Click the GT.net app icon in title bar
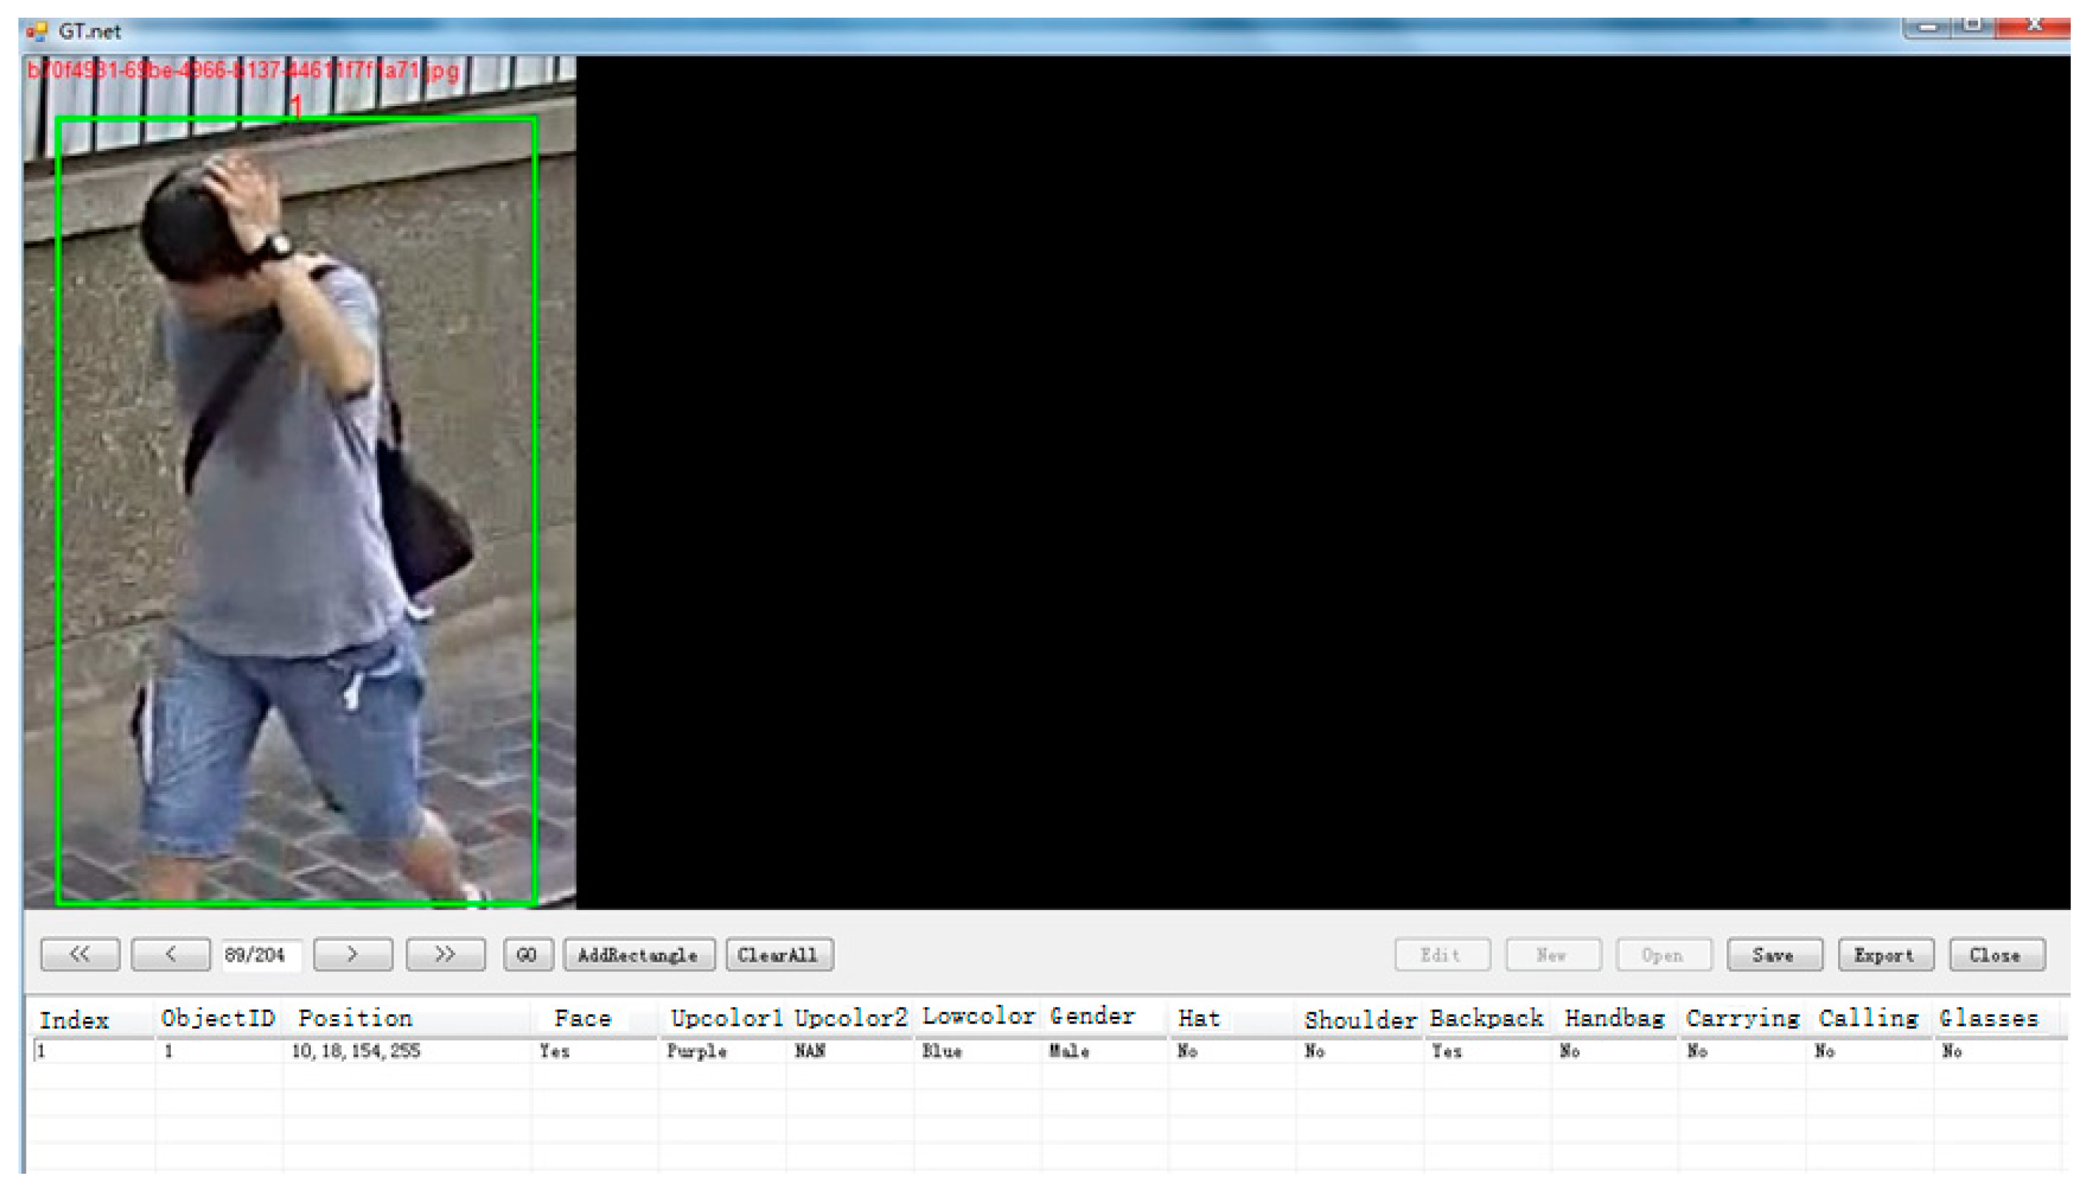This screenshot has width=2095, height=1201. coord(36,32)
